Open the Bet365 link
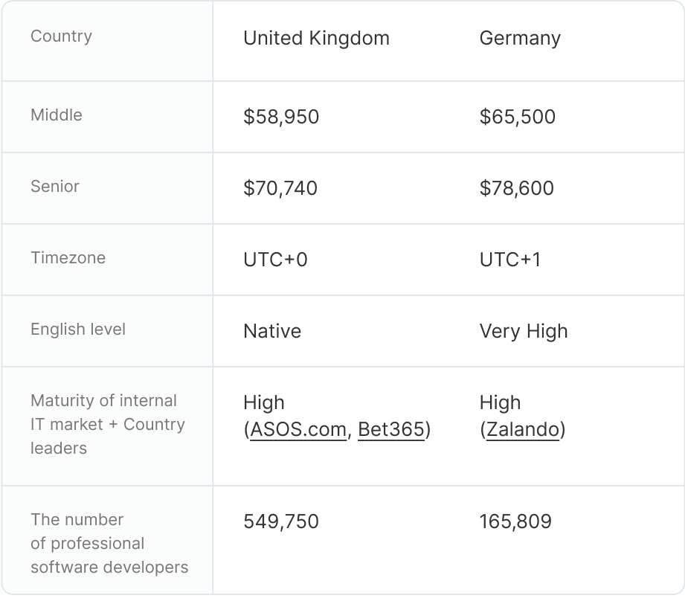Screen dimensions: 685x604 pos(391,430)
